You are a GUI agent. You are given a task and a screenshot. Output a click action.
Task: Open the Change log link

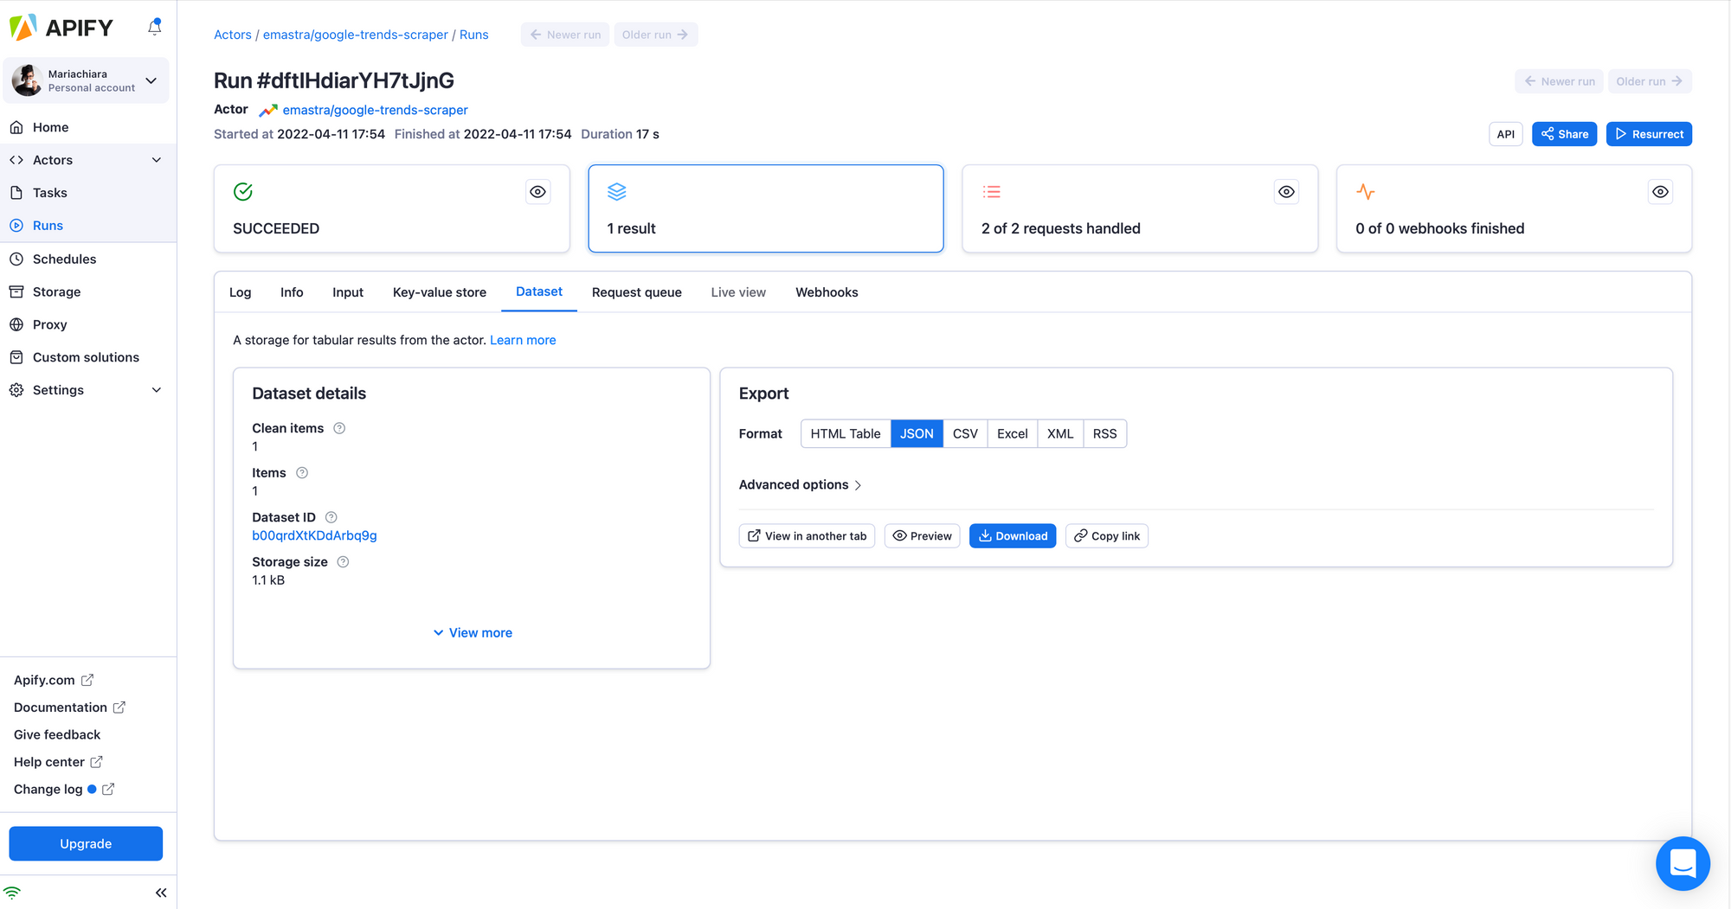click(64, 789)
